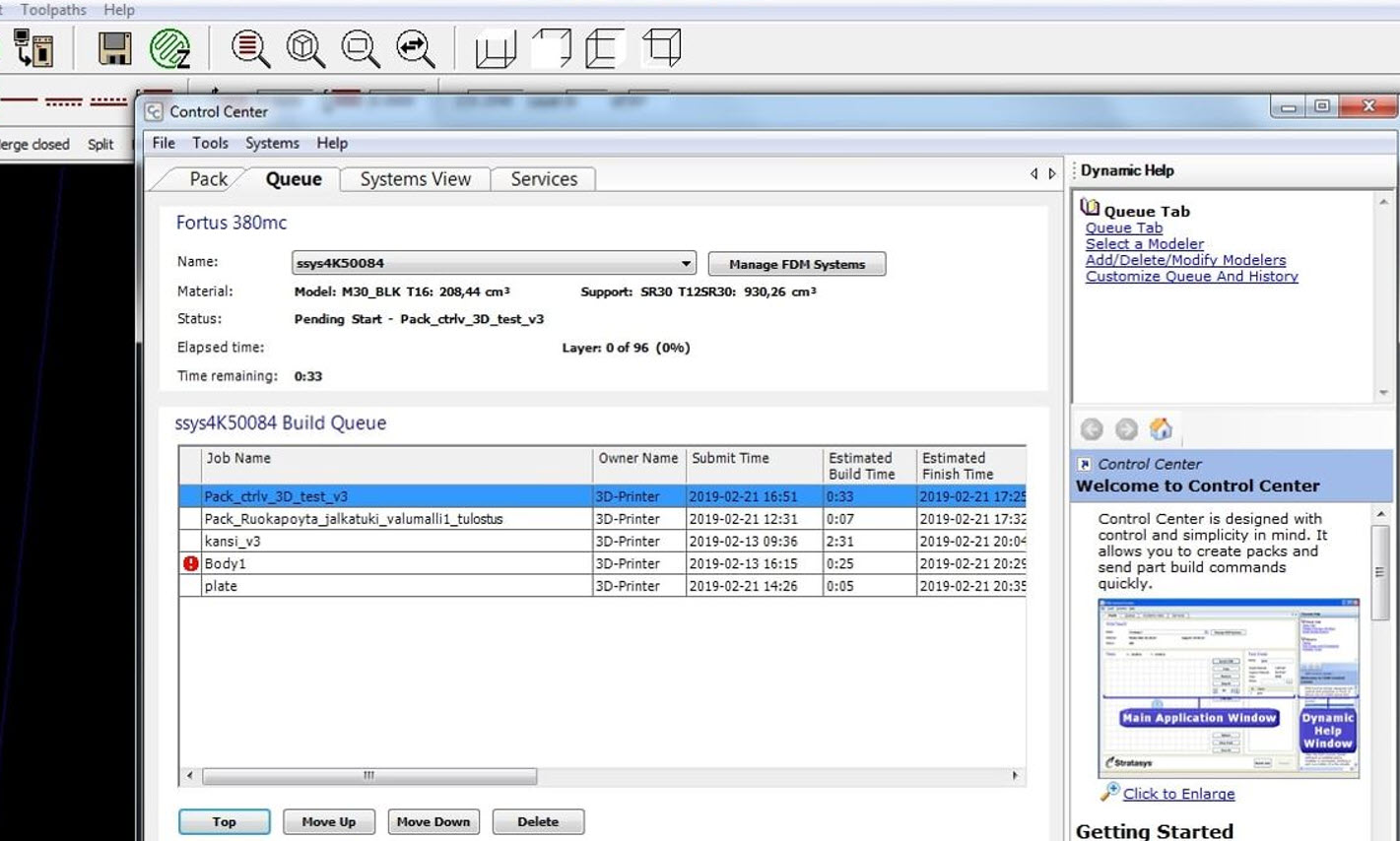Click the Welcome help pane scrollbar thumb
The image size is (1400, 841).
coord(1380,572)
